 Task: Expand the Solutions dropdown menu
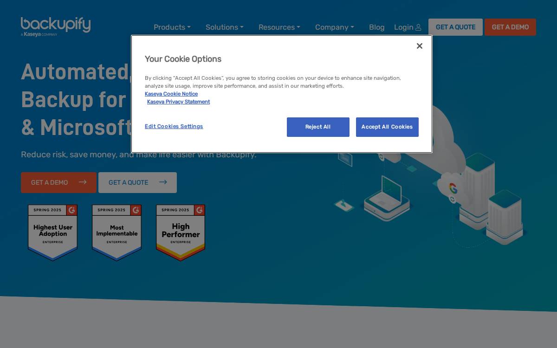(225, 27)
